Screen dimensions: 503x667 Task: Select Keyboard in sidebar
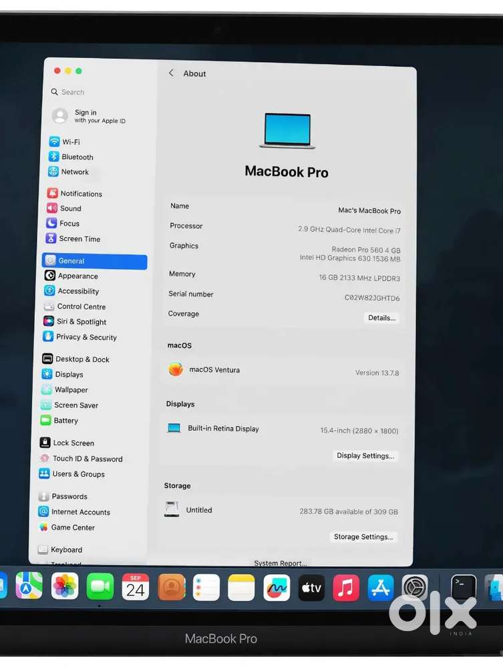[60, 549]
